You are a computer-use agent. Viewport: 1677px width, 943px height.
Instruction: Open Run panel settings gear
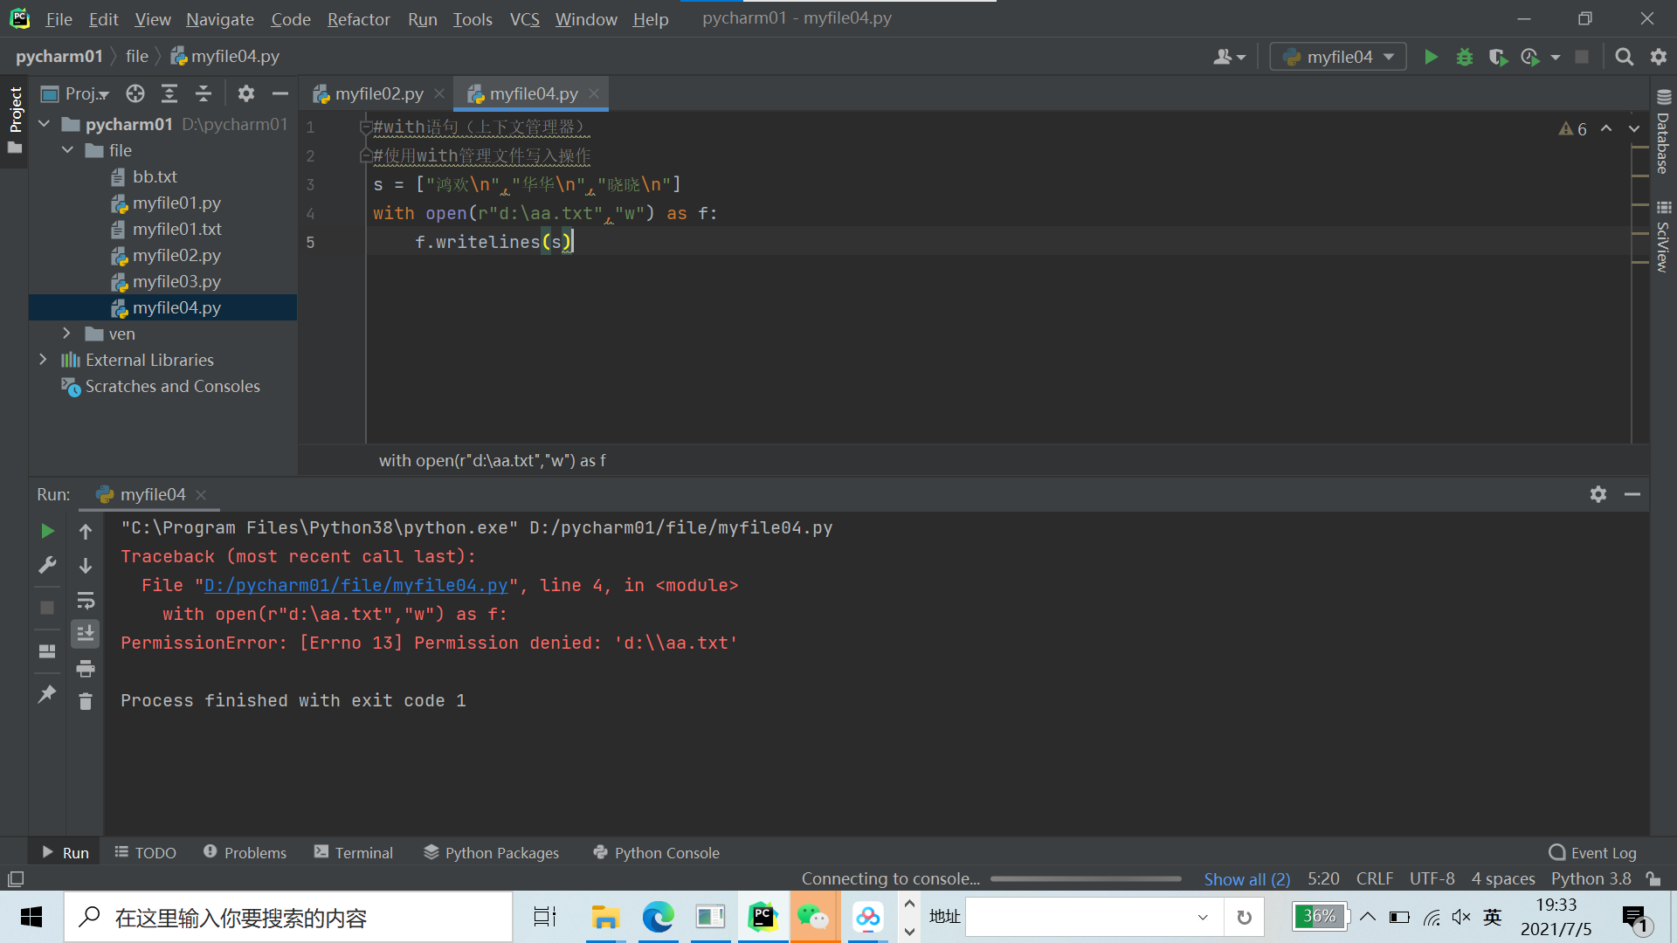[x=1598, y=494]
